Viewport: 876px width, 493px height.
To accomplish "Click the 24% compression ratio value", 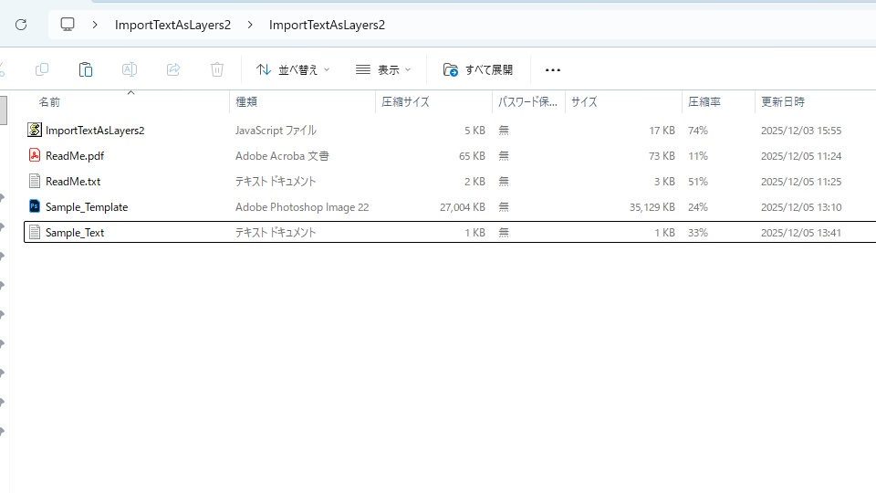I will 698,207.
